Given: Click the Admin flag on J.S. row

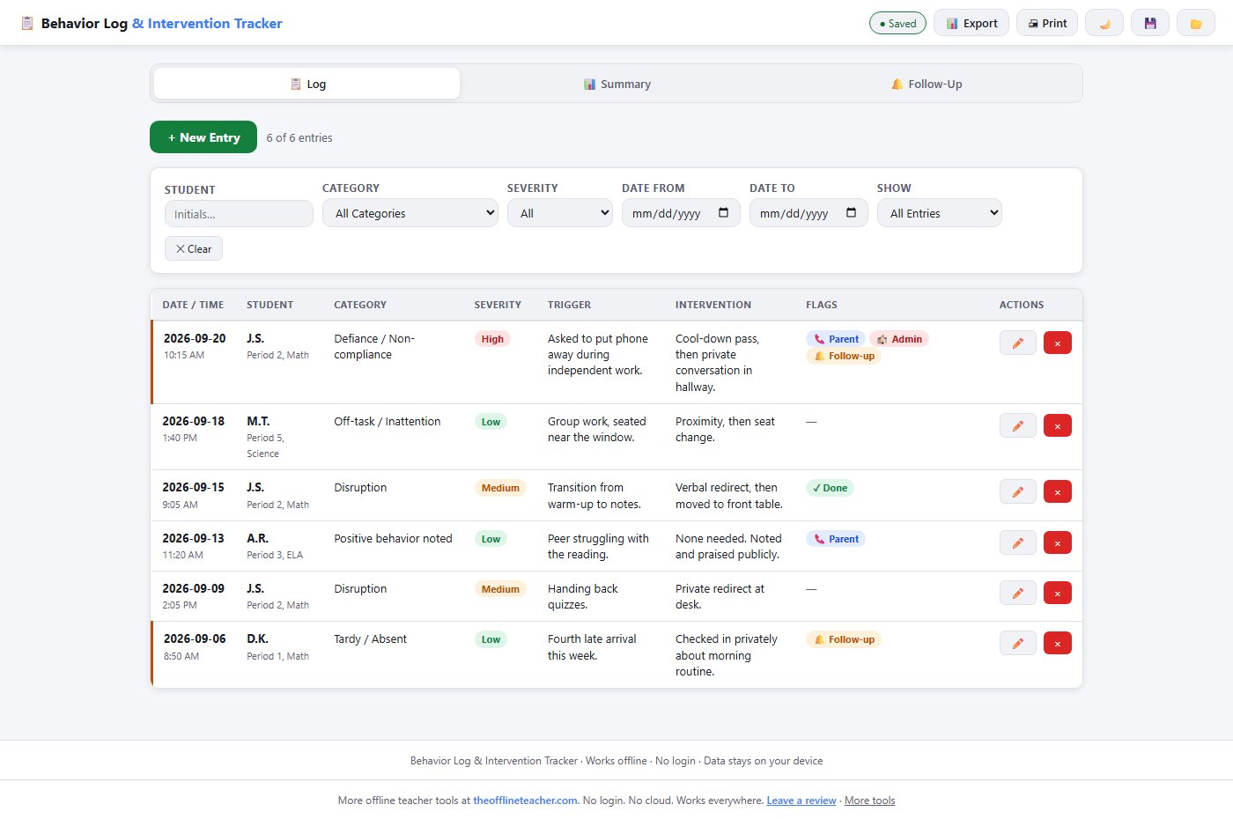Looking at the screenshot, I should point(899,339).
